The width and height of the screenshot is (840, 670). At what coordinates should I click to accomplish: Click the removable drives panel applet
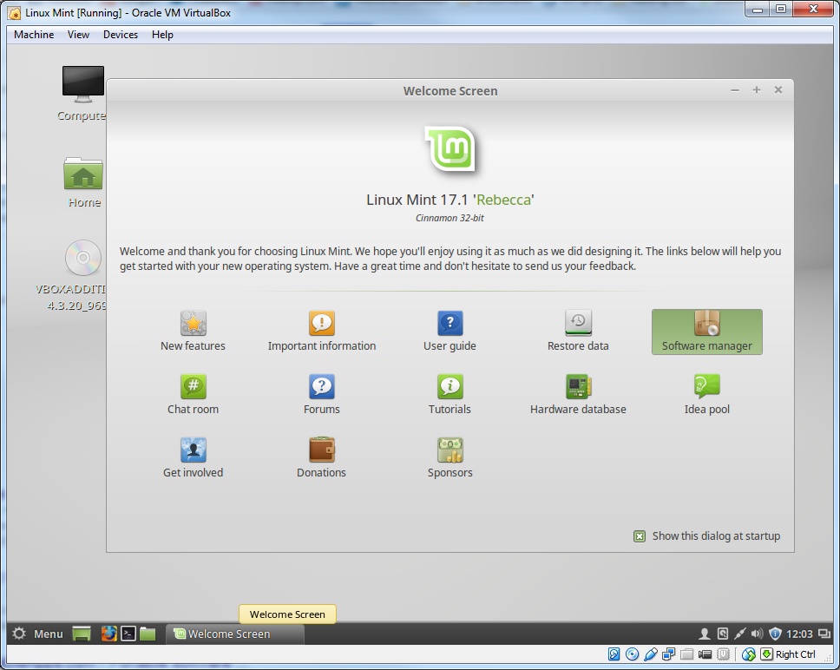[x=723, y=634]
